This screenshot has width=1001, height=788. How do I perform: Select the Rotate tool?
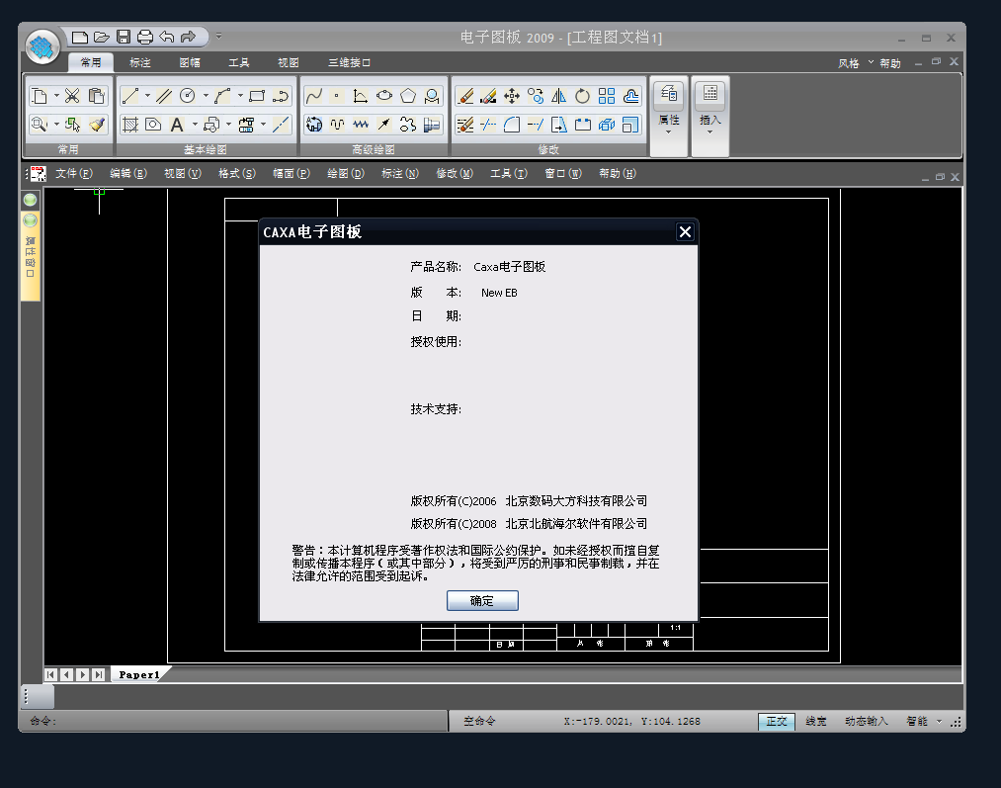click(x=582, y=96)
